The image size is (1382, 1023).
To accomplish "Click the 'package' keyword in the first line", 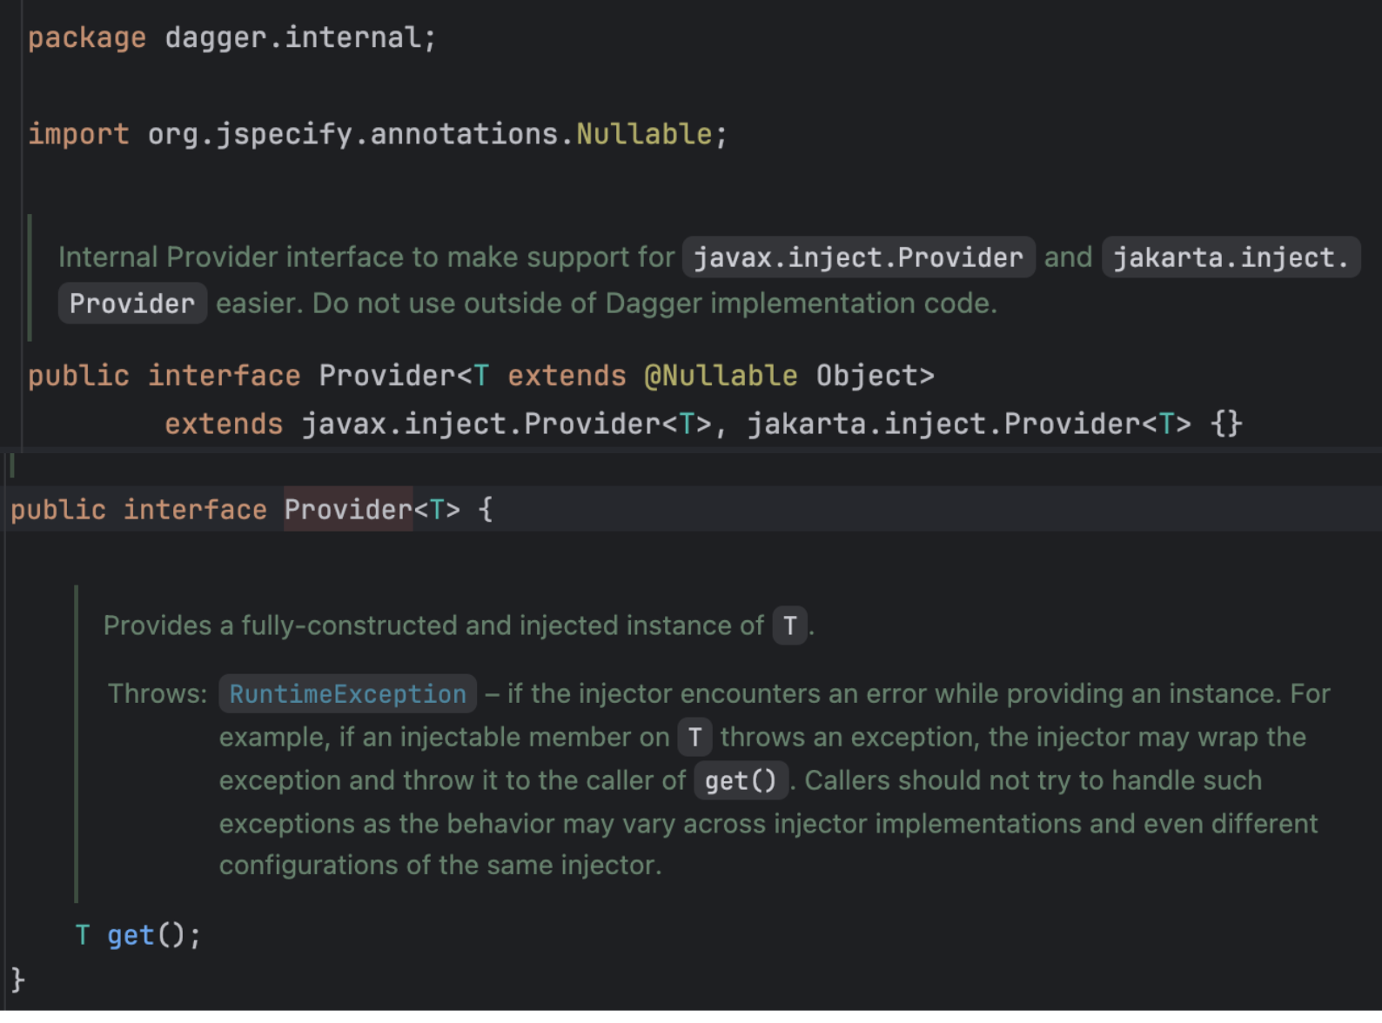I will 87,37.
